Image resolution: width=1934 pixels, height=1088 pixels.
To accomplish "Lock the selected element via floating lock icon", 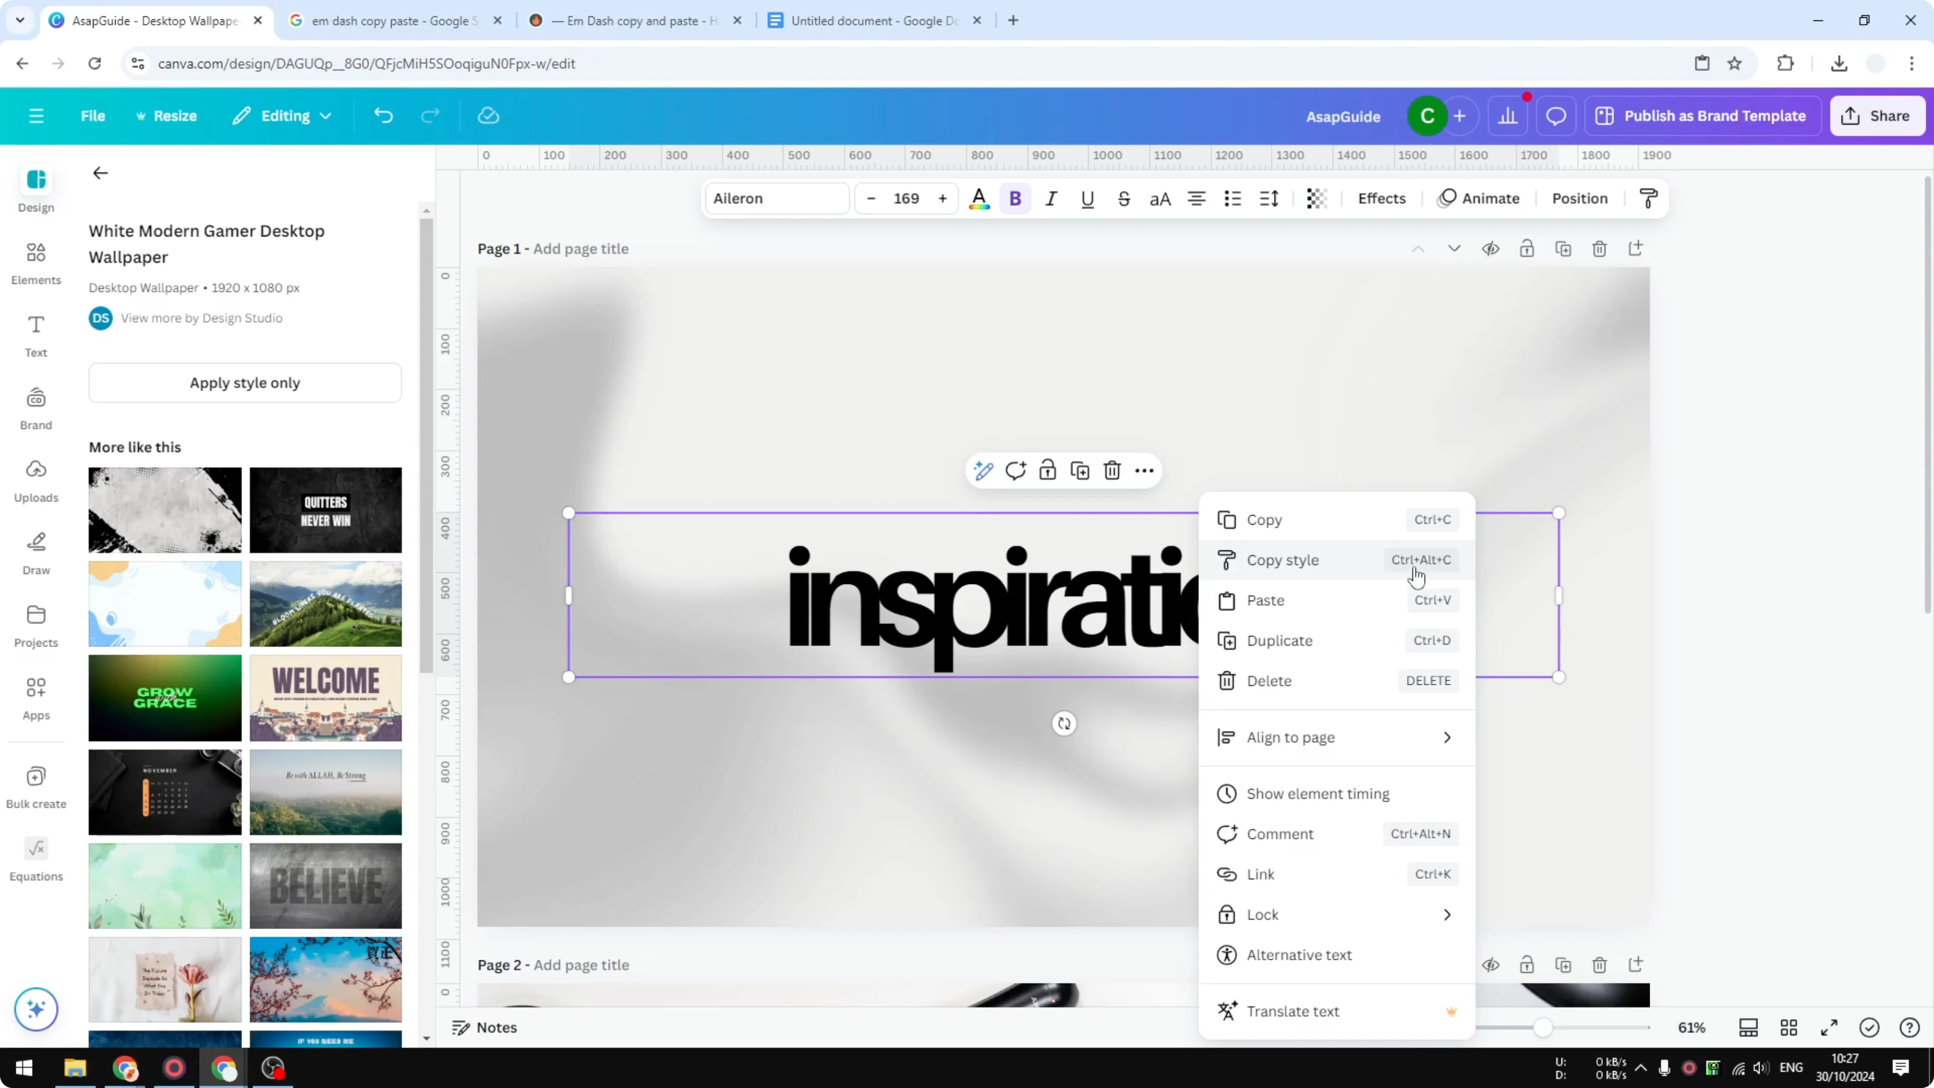I will pos(1047,470).
